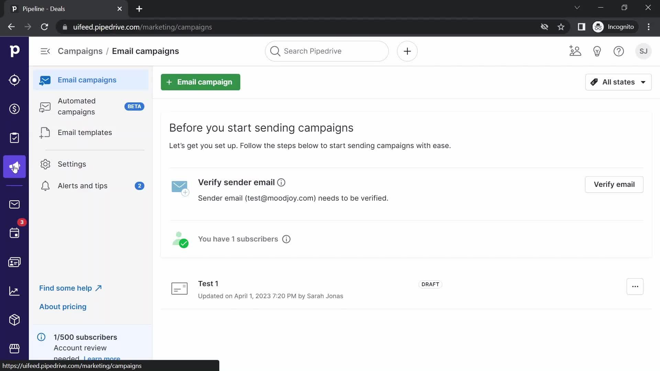
Task: Open Email templates section
Action: tap(91, 133)
